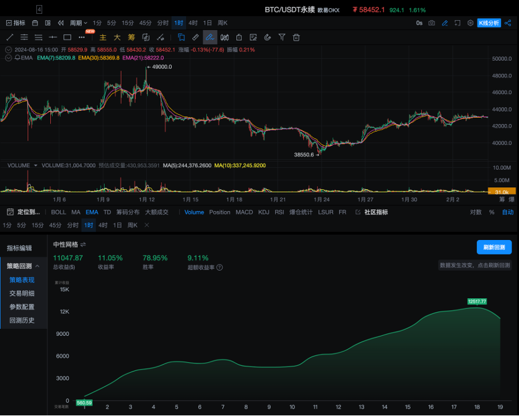Click the trash icon to delete drawings
Image resolution: width=519 pixels, height=416 pixels.
pos(295,38)
